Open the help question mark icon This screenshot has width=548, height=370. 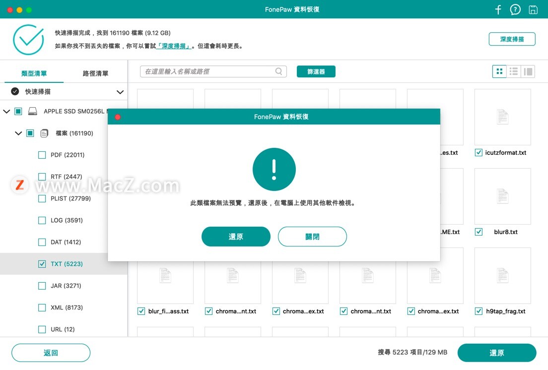click(515, 9)
